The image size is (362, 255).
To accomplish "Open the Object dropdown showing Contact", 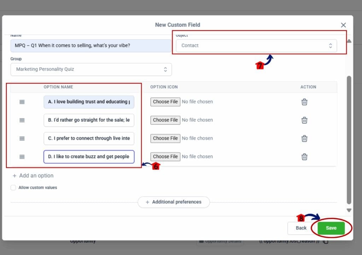I will click(x=256, y=46).
